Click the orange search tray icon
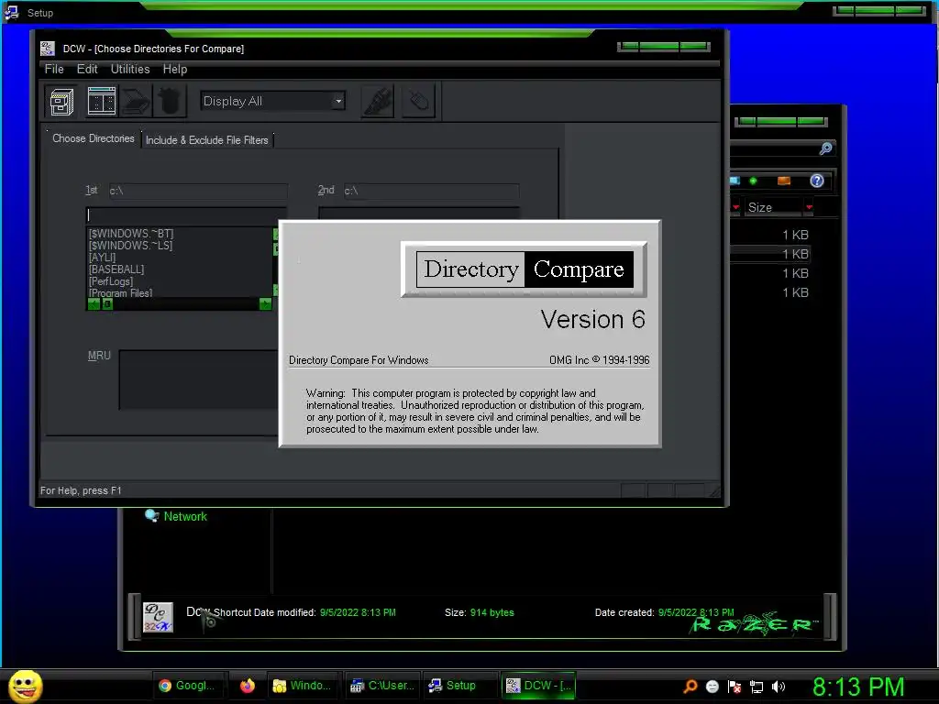The width and height of the screenshot is (939, 704). tap(690, 686)
